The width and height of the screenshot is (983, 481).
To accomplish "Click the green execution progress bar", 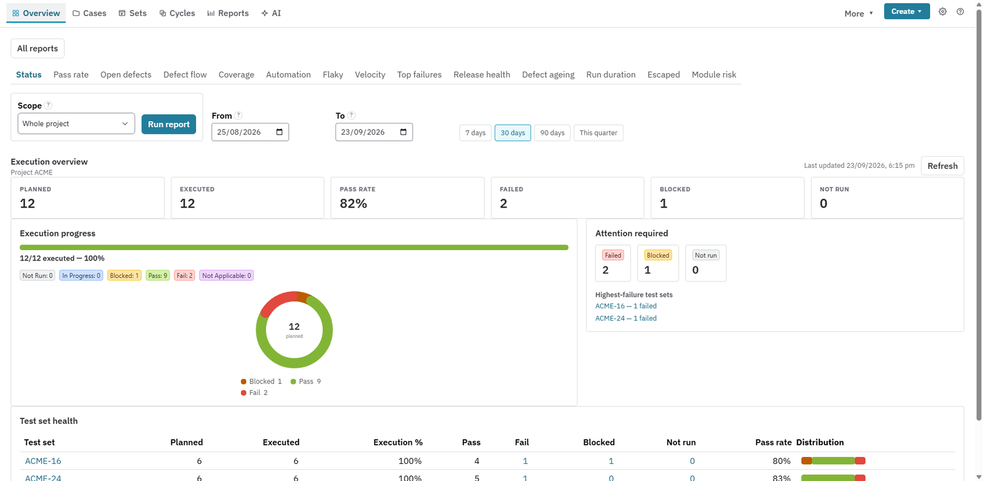I will point(294,248).
